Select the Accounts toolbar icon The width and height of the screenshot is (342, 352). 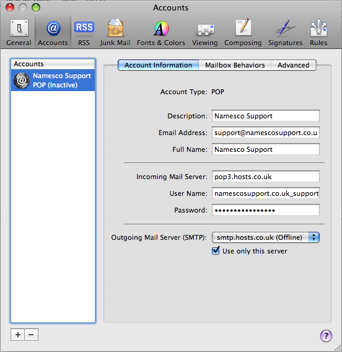pos(53,33)
